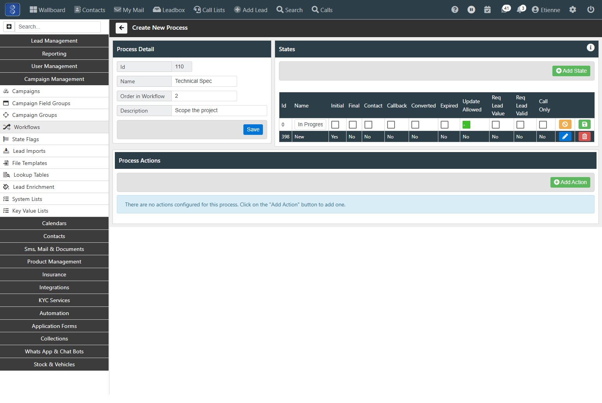Image resolution: width=602 pixels, height=403 pixels.
Task: Click the new state Name input field
Action: [x=310, y=124]
